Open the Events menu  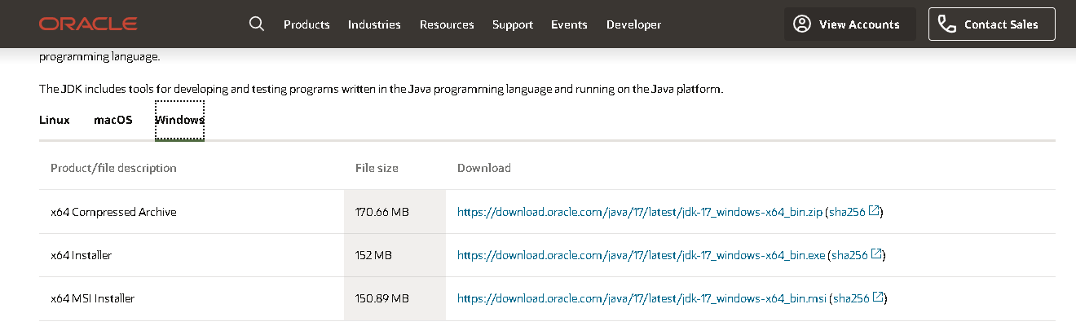point(569,24)
